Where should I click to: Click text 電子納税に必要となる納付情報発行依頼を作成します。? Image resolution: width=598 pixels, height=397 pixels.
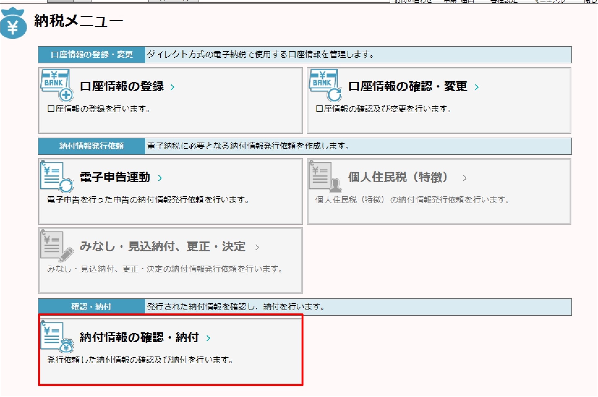[x=248, y=146]
